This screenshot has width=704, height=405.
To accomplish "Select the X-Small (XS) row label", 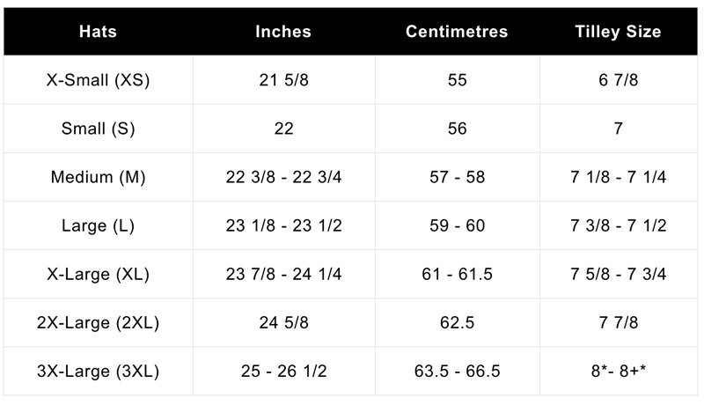I will pos(98,80).
